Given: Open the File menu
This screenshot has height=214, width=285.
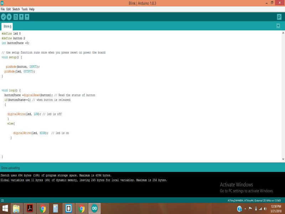Looking at the screenshot, I should click(3, 9).
